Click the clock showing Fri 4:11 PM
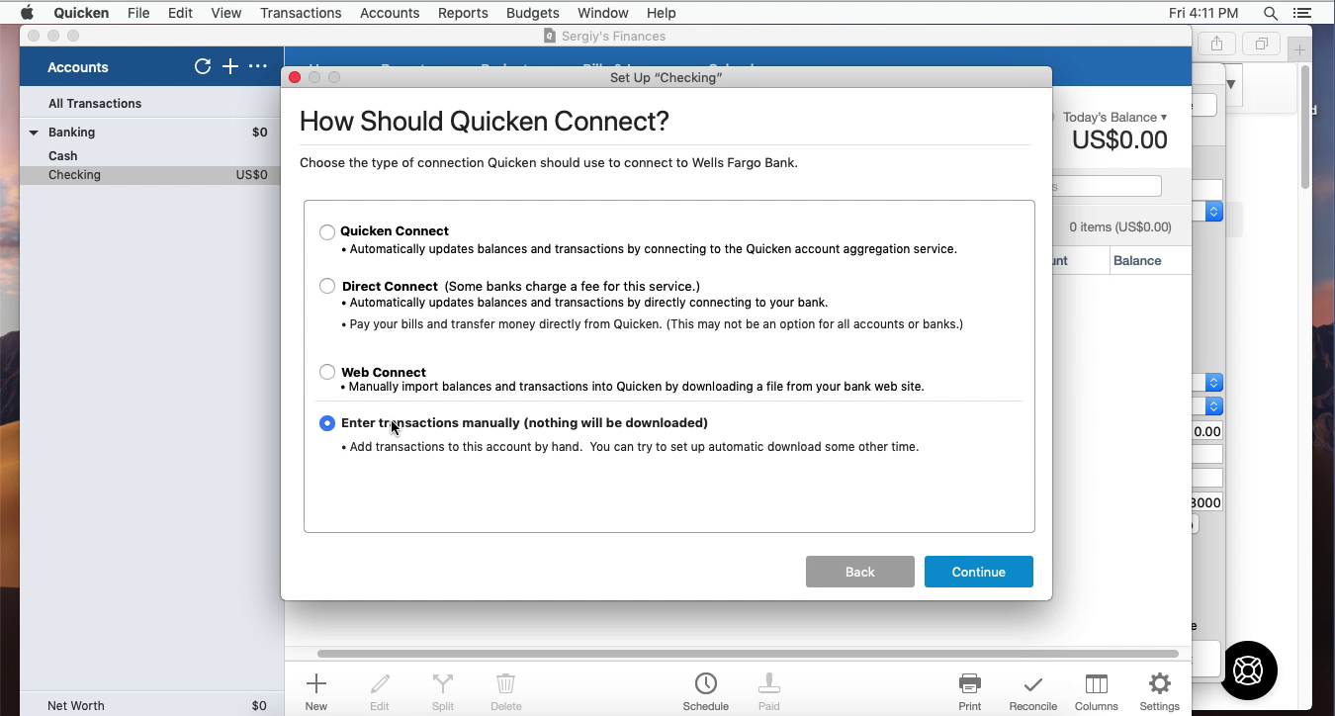This screenshot has height=716, width=1335. pyautogui.click(x=1203, y=13)
